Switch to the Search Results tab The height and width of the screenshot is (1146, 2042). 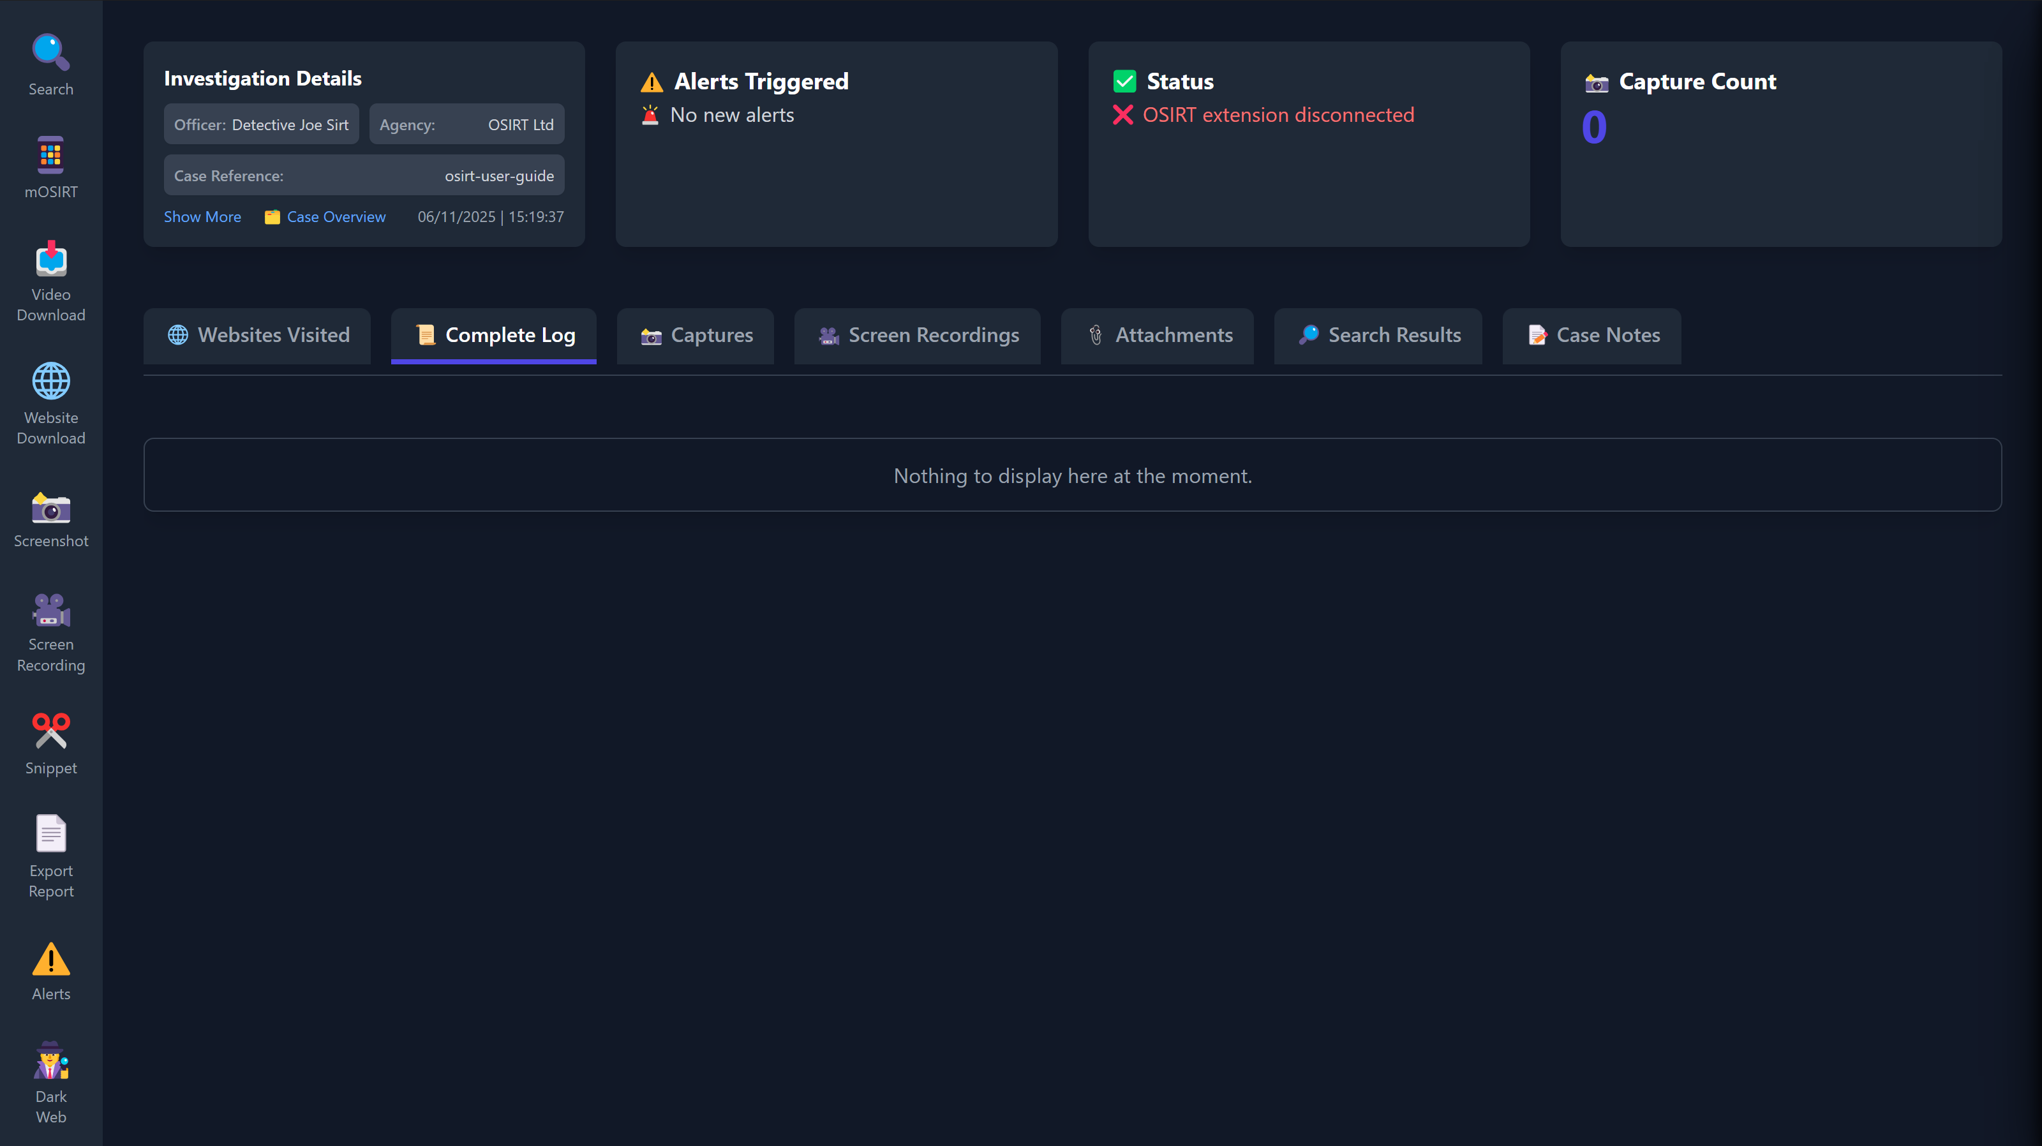coord(1378,335)
